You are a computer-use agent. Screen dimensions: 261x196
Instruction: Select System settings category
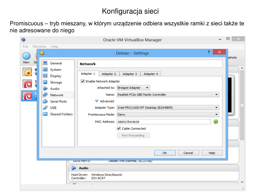pos(58,69)
